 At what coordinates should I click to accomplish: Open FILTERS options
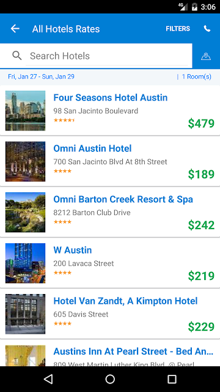pos(178,29)
